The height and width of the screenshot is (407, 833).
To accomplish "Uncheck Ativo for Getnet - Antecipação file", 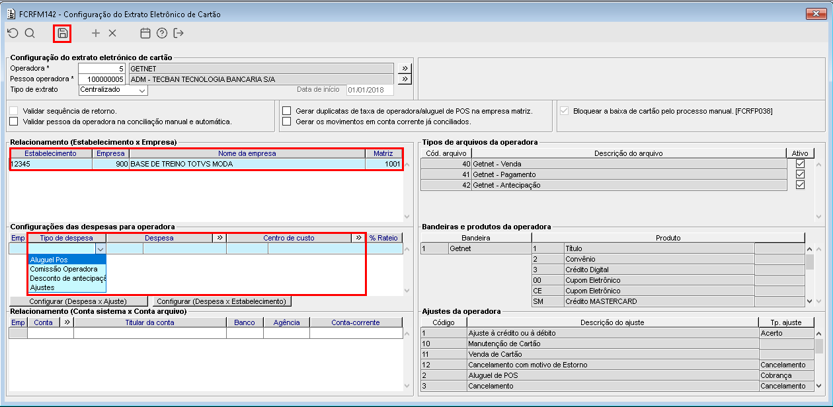I will [801, 185].
